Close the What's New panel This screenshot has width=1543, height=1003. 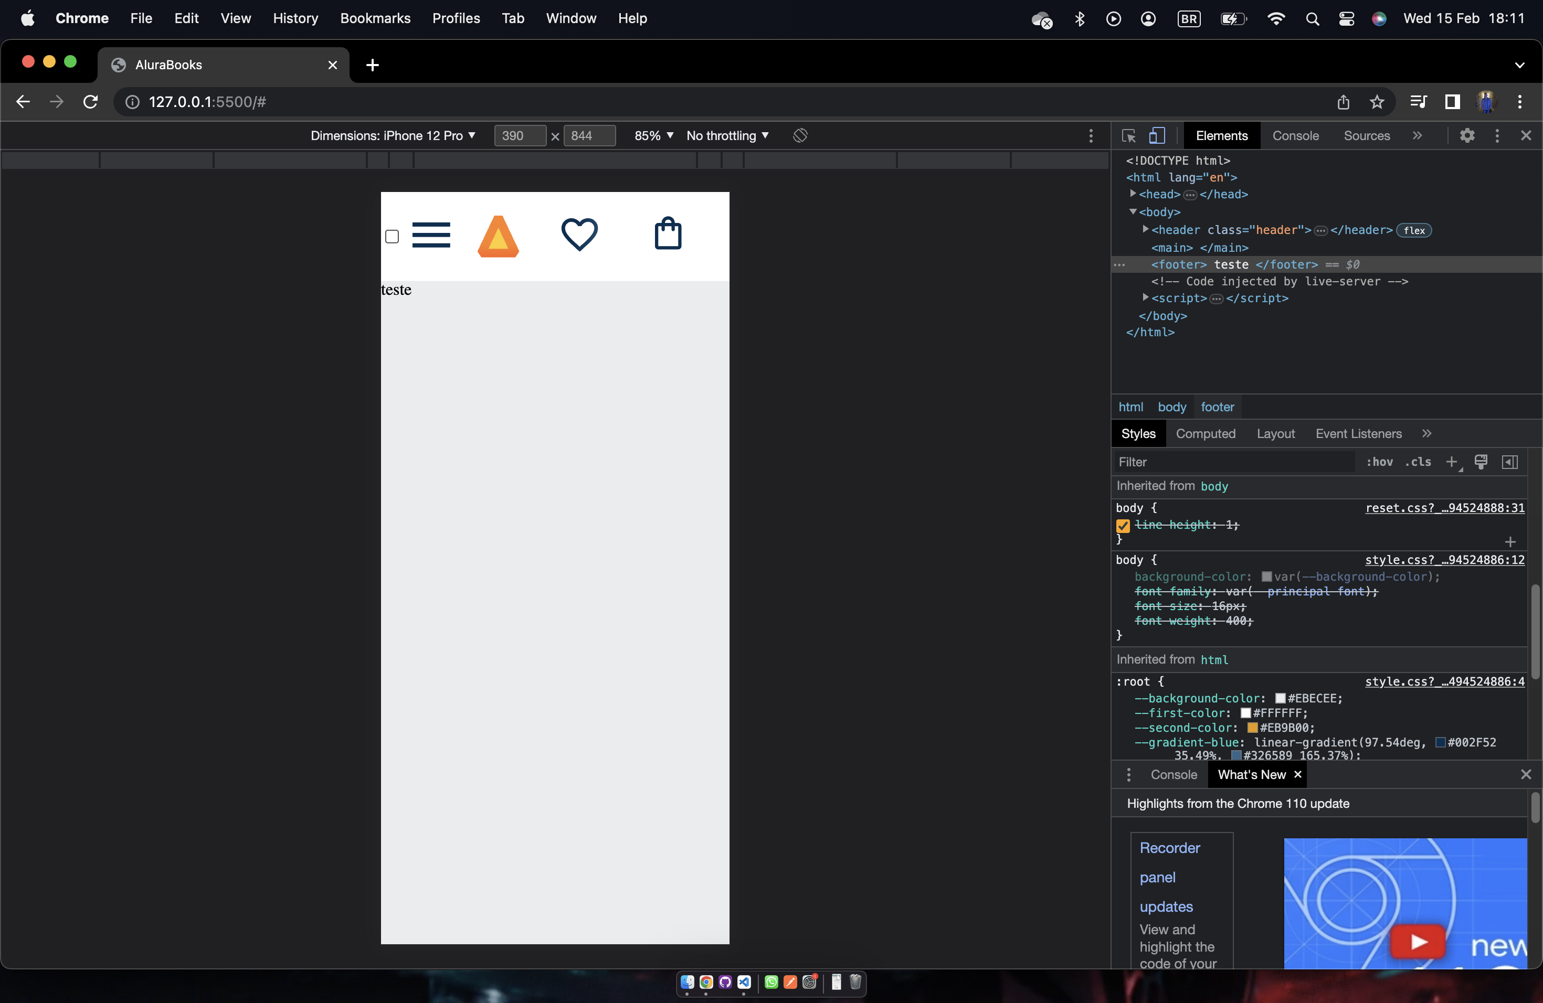(1297, 775)
